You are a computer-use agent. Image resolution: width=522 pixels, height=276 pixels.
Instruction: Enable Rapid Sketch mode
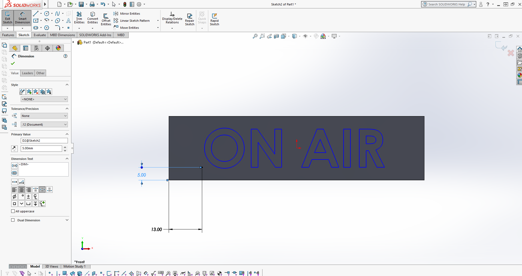pyautogui.click(x=215, y=18)
